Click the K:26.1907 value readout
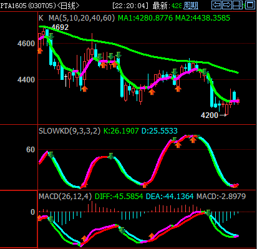This screenshot has width=257, height=249. [121, 131]
